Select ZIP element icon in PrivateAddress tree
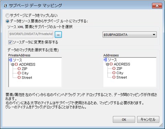Image resolution: width=165 pixels, height=129 pixels. [19, 69]
